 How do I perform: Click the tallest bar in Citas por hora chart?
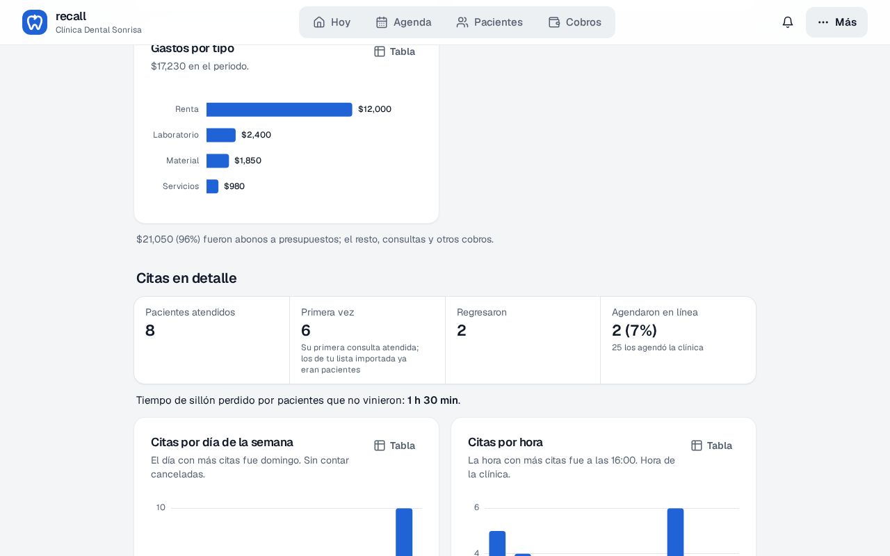click(675, 532)
